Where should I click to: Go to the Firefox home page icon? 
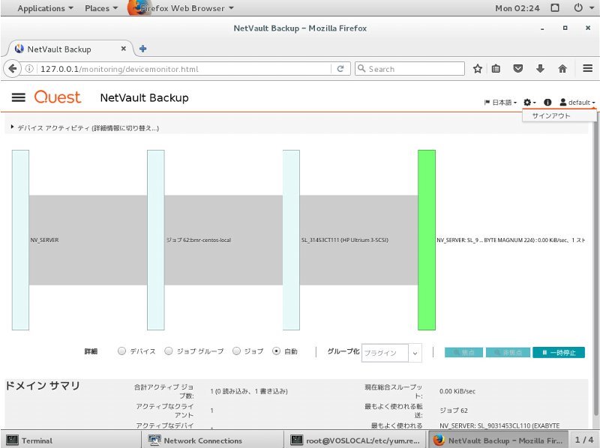(562, 69)
